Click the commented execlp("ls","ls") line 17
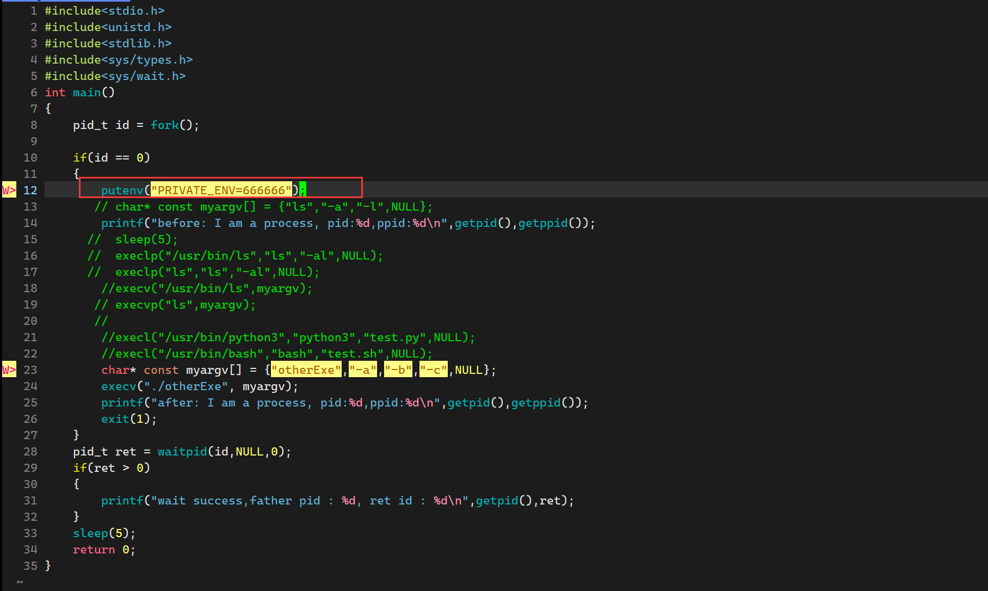 203,272
